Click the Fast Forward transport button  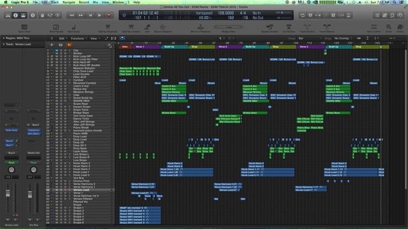click(x=81, y=15)
